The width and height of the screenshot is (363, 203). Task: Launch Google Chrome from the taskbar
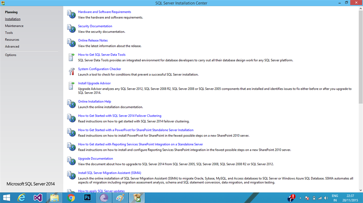coord(71,198)
